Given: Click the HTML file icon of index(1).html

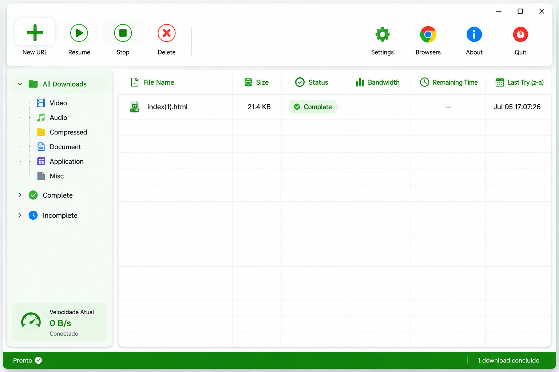Looking at the screenshot, I should point(135,107).
